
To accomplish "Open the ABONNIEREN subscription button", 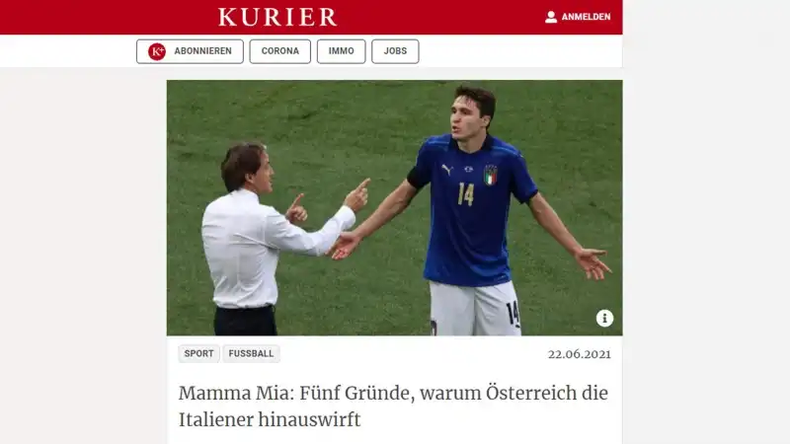I will (x=190, y=51).
